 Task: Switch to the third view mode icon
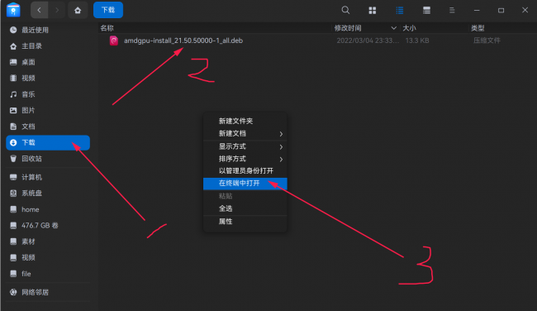click(x=426, y=10)
